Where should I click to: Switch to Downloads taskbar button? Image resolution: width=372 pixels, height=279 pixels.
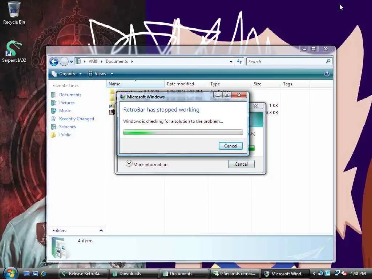[x=134, y=274]
